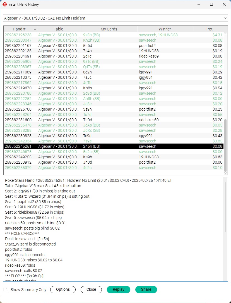Click winner cell 'sawseech, 19HUNG58'
The image size is (231, 303).
158,35
